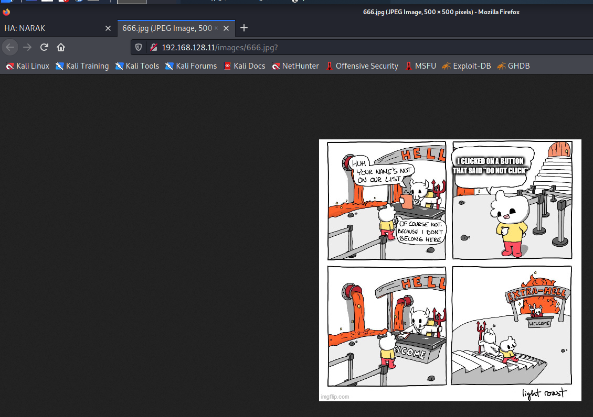Go back with the browser back arrow
The image size is (593, 417).
point(10,47)
